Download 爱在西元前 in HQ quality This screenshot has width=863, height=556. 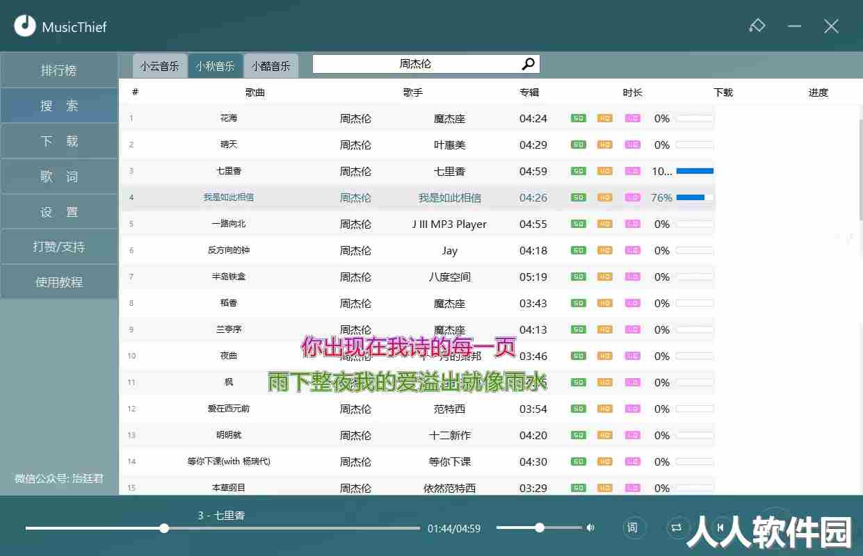(x=605, y=409)
